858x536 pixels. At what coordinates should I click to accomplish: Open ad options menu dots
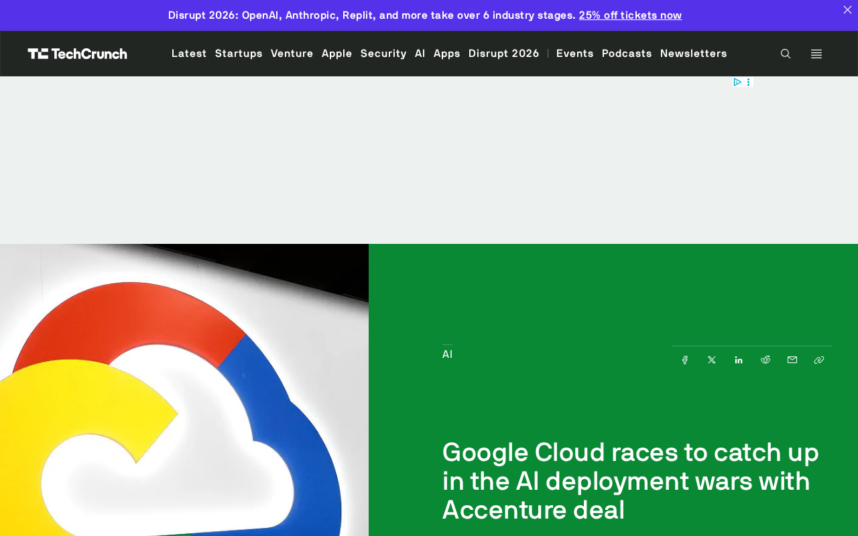pyautogui.click(x=748, y=82)
